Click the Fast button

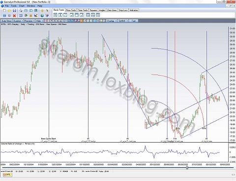pos(134,21)
